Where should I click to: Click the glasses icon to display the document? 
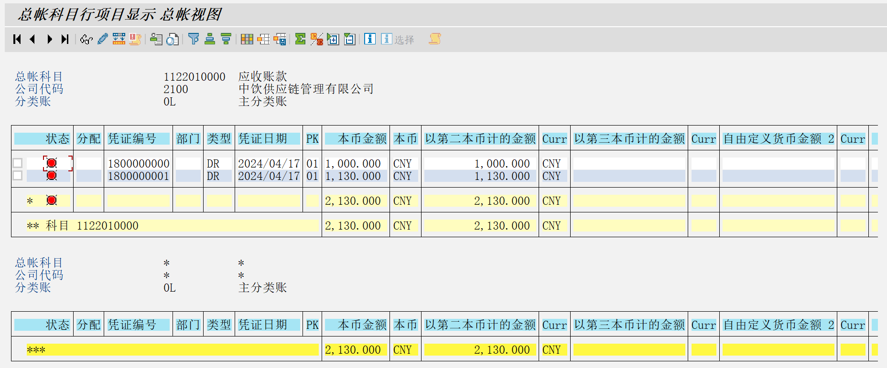click(86, 39)
